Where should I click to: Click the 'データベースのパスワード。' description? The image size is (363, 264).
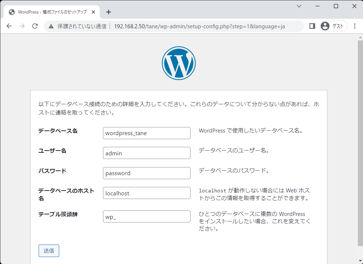tap(234, 171)
